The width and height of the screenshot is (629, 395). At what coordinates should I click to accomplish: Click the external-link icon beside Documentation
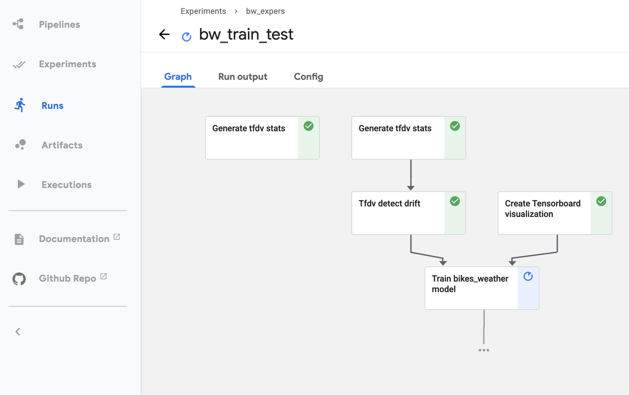tap(117, 236)
